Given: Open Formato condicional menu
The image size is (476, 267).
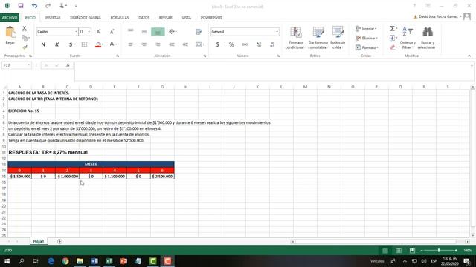Looking at the screenshot, I should 296,38.
